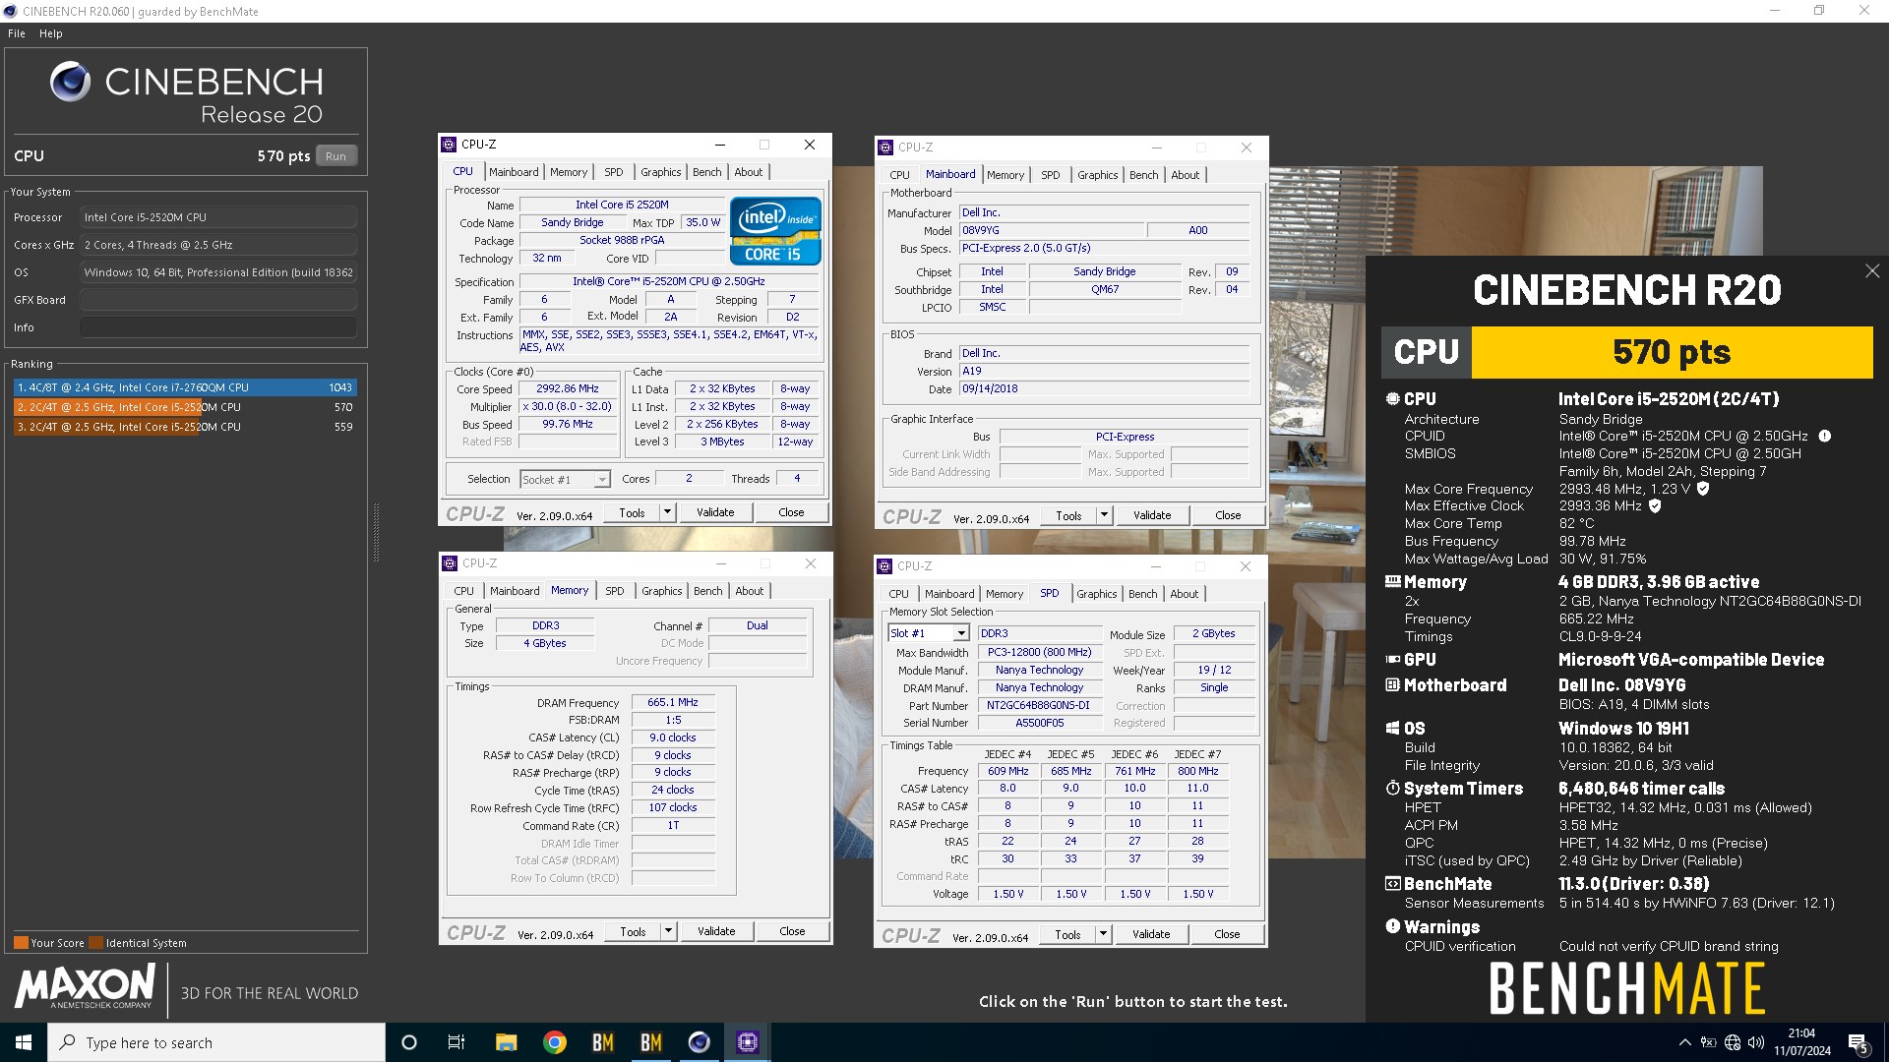Screen dimensions: 1889x1062
Task: Open the Graphics tab in the Mainboard CPU-Z window
Action: click(1097, 175)
